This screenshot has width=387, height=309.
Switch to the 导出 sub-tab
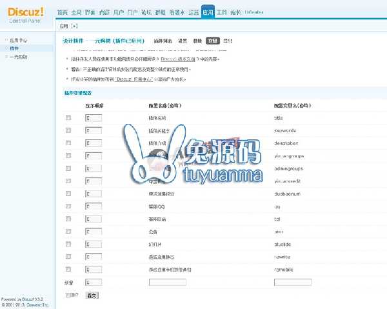[x=228, y=41]
